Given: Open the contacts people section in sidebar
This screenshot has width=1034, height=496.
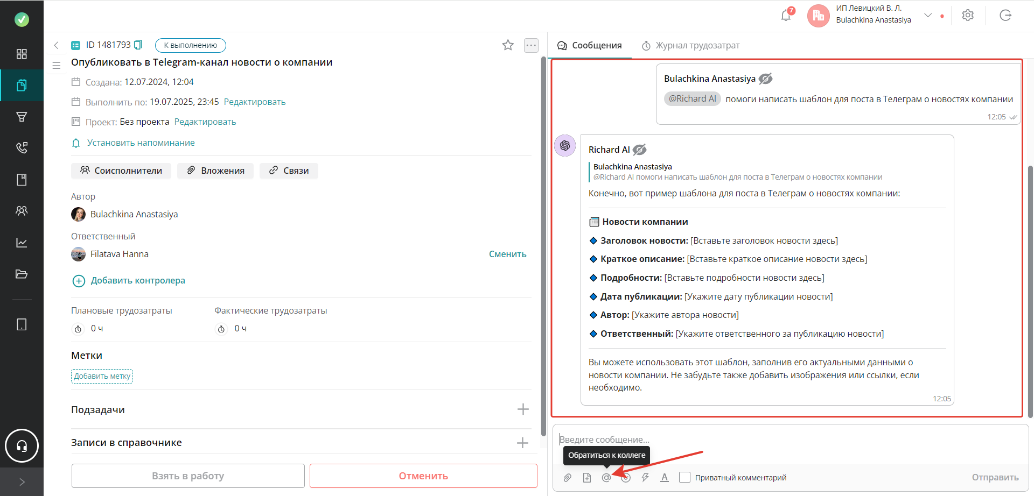Looking at the screenshot, I should point(22,211).
